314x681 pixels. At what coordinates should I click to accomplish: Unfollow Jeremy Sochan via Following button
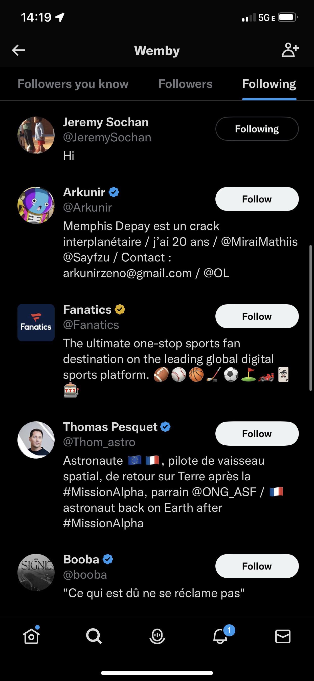pos(257,129)
